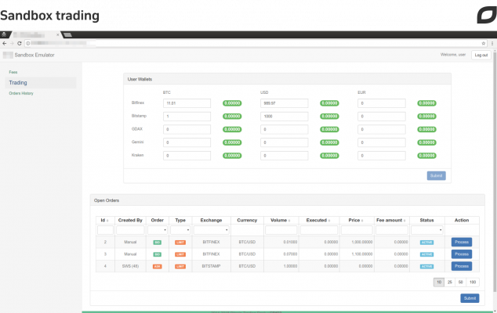The width and height of the screenshot is (497, 313).
Task: Click ASK badge of order 4
Action: point(158,267)
